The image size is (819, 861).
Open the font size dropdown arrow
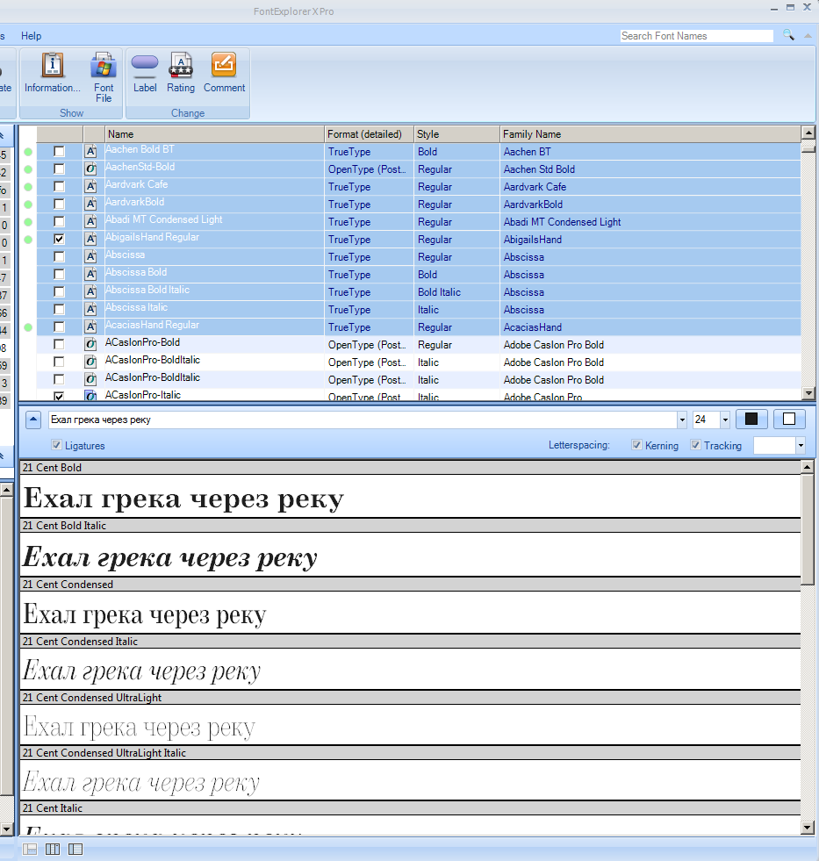click(x=725, y=420)
